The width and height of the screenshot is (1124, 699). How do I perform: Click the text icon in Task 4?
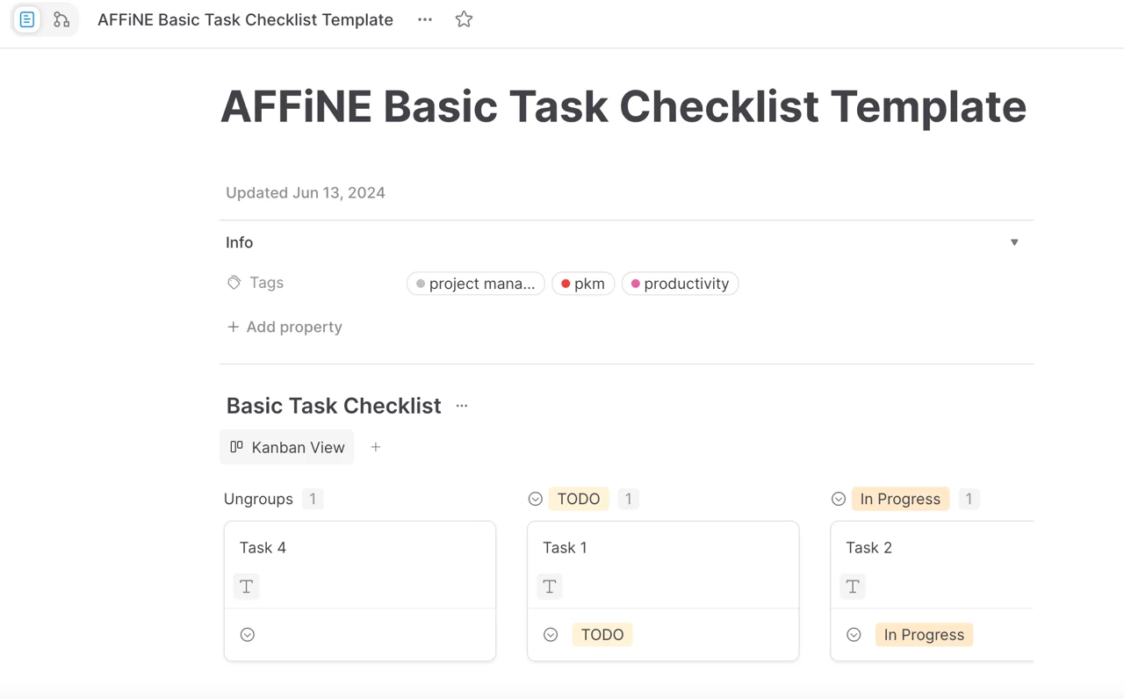coord(247,587)
